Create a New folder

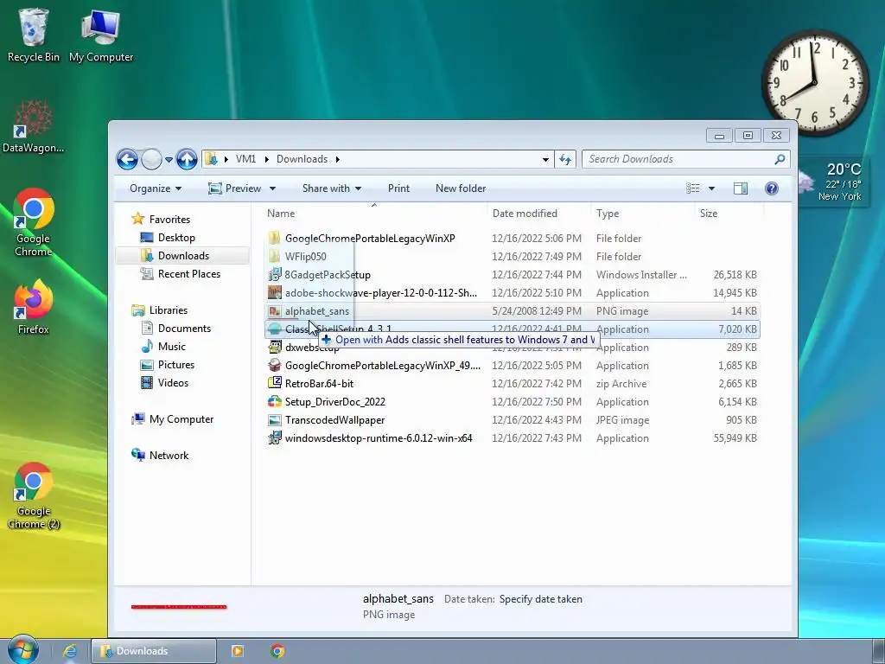[x=461, y=188]
